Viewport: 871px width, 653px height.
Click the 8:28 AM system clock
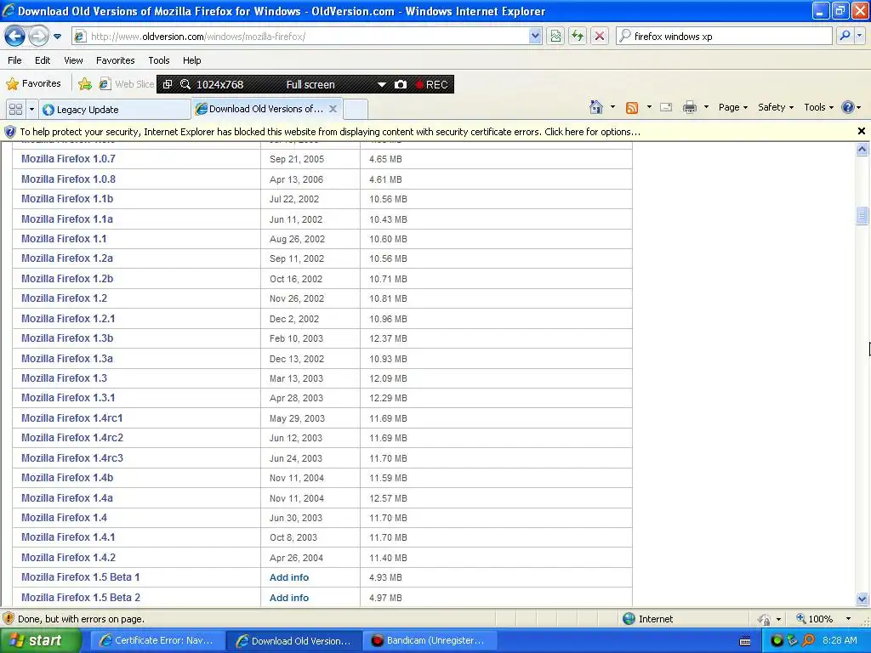[840, 640]
